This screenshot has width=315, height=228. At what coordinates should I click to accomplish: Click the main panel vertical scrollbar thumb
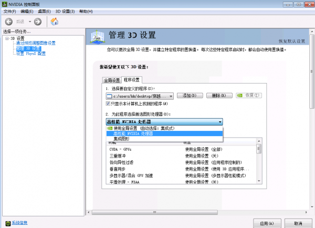pyautogui.click(x=312, y=71)
